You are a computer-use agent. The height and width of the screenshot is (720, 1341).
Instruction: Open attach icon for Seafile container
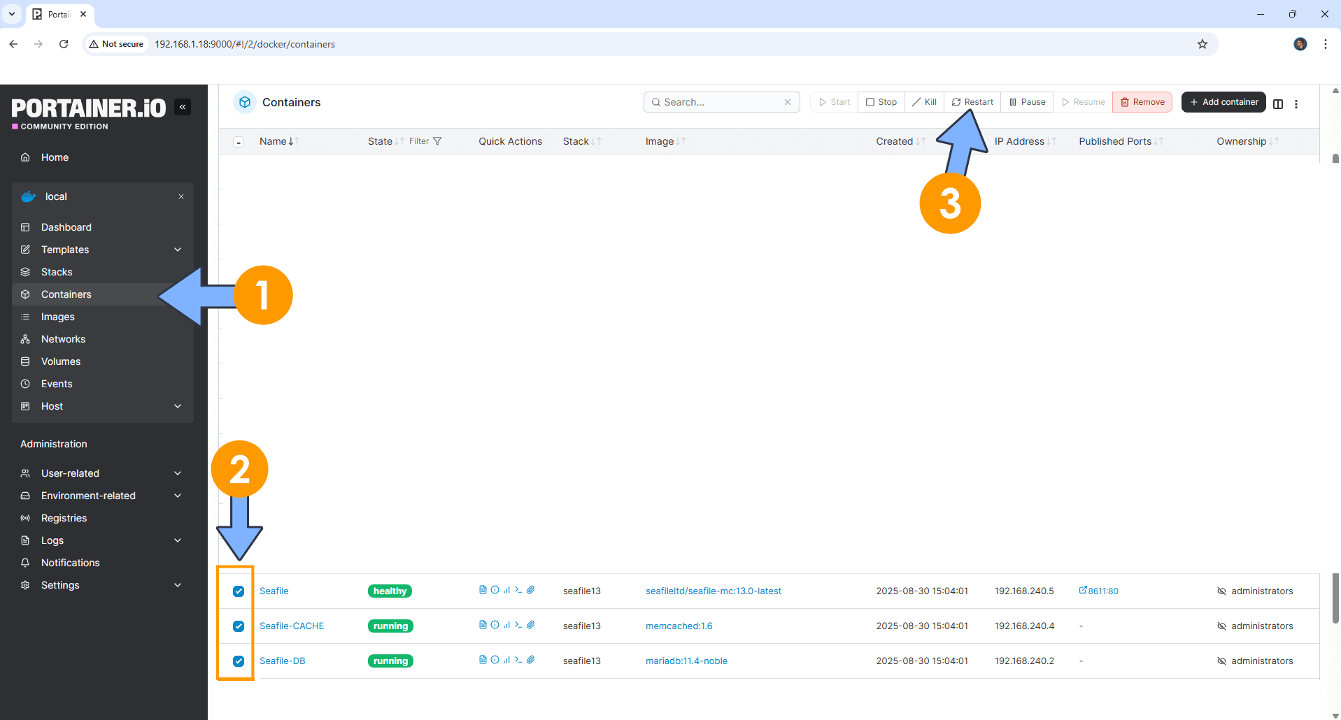531,590
